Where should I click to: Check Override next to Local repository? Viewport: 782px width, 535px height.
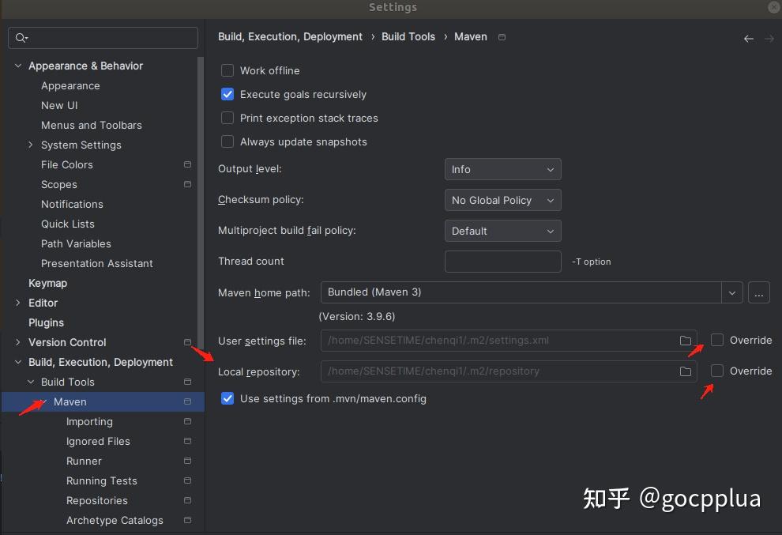click(x=716, y=371)
